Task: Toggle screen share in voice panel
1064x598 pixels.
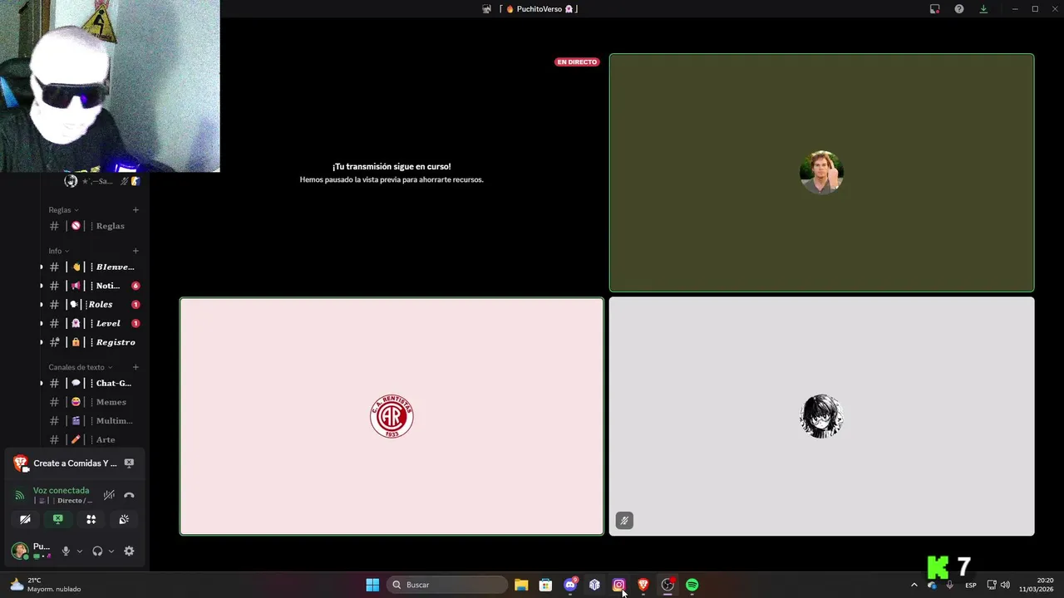Action: pos(58,519)
